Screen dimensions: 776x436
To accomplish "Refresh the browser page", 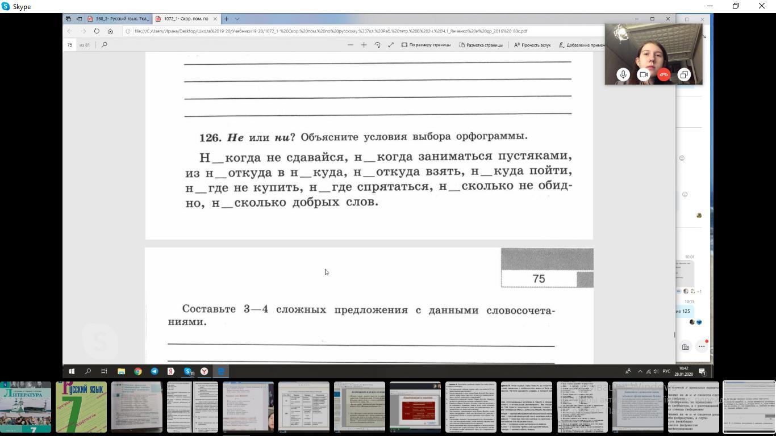I will point(97,31).
